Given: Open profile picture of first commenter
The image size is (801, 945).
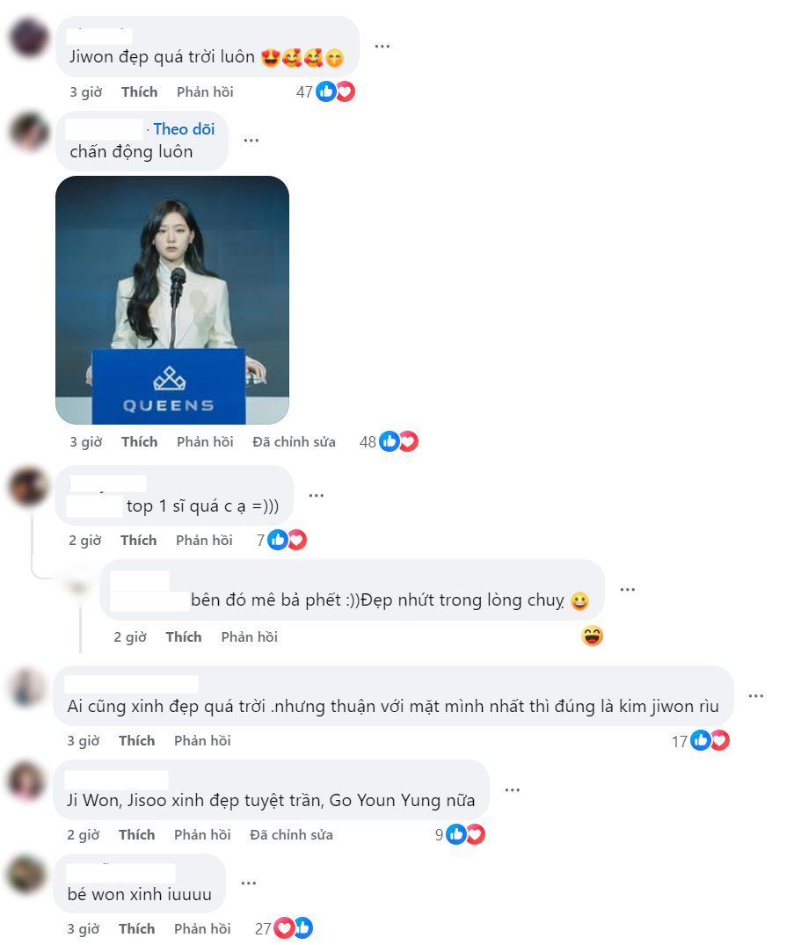Looking at the screenshot, I should pos(29,38).
